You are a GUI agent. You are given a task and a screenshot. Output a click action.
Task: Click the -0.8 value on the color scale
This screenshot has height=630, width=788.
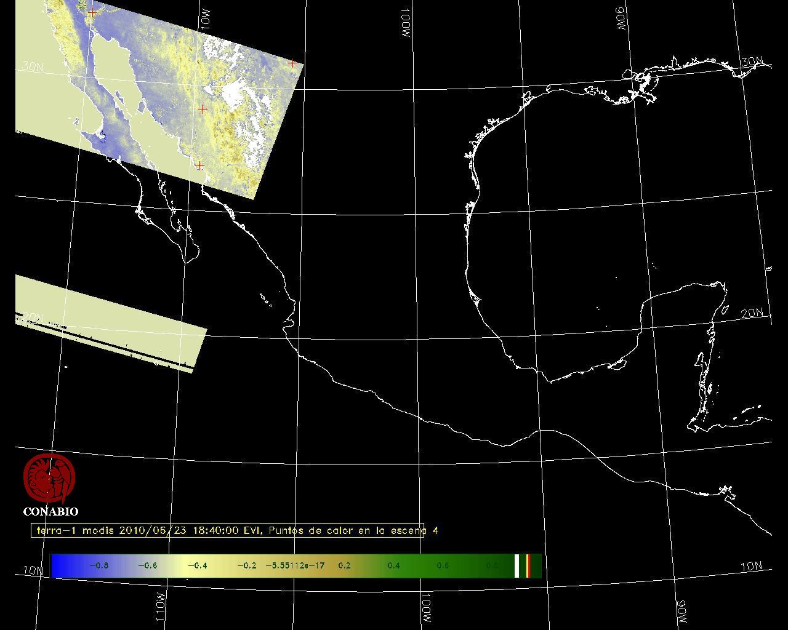[98, 566]
